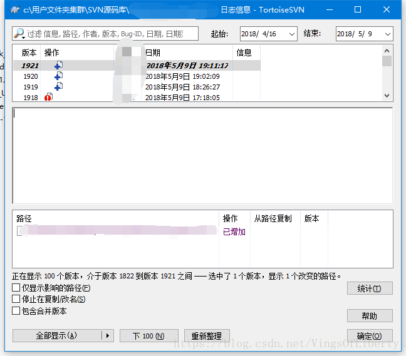Enable '仅显示影响的路径' checkbox

pos(16,288)
